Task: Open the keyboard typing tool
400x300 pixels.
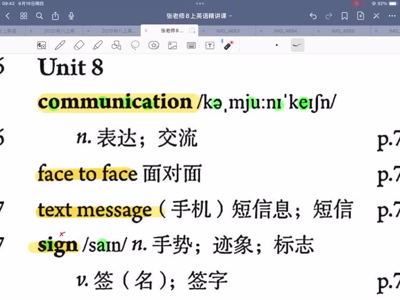Action: (191, 45)
